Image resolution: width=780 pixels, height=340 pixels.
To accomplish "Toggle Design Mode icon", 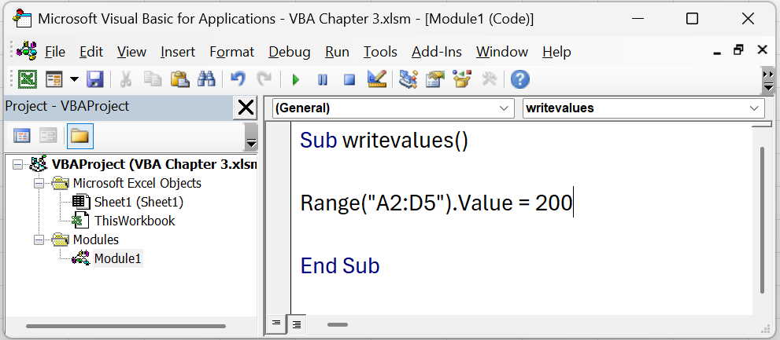I will (376, 79).
